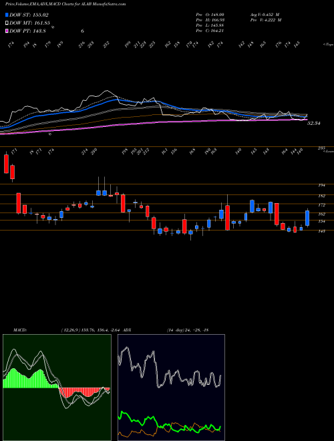Screen dimensions: 334x441
Task: Click the blue DOW ST legend swatch
Action: pyautogui.click(x=7, y=15)
